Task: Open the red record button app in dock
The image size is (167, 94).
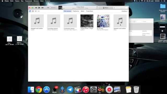Action: 109,90
